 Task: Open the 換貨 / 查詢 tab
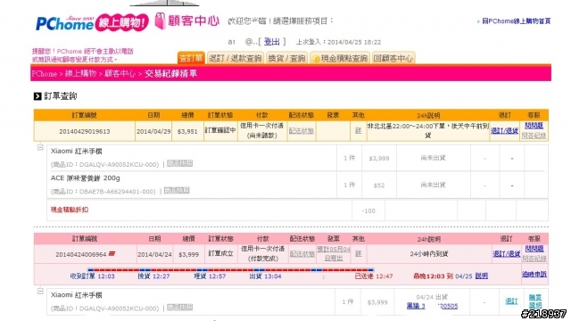[286, 58]
